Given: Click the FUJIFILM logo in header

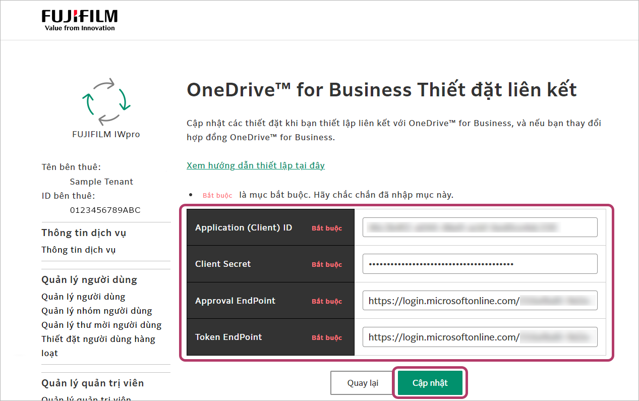Looking at the screenshot, I should pos(80,20).
